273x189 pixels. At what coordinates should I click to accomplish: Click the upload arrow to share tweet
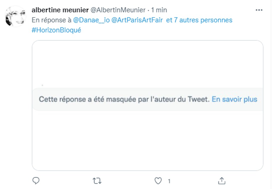click(221, 180)
